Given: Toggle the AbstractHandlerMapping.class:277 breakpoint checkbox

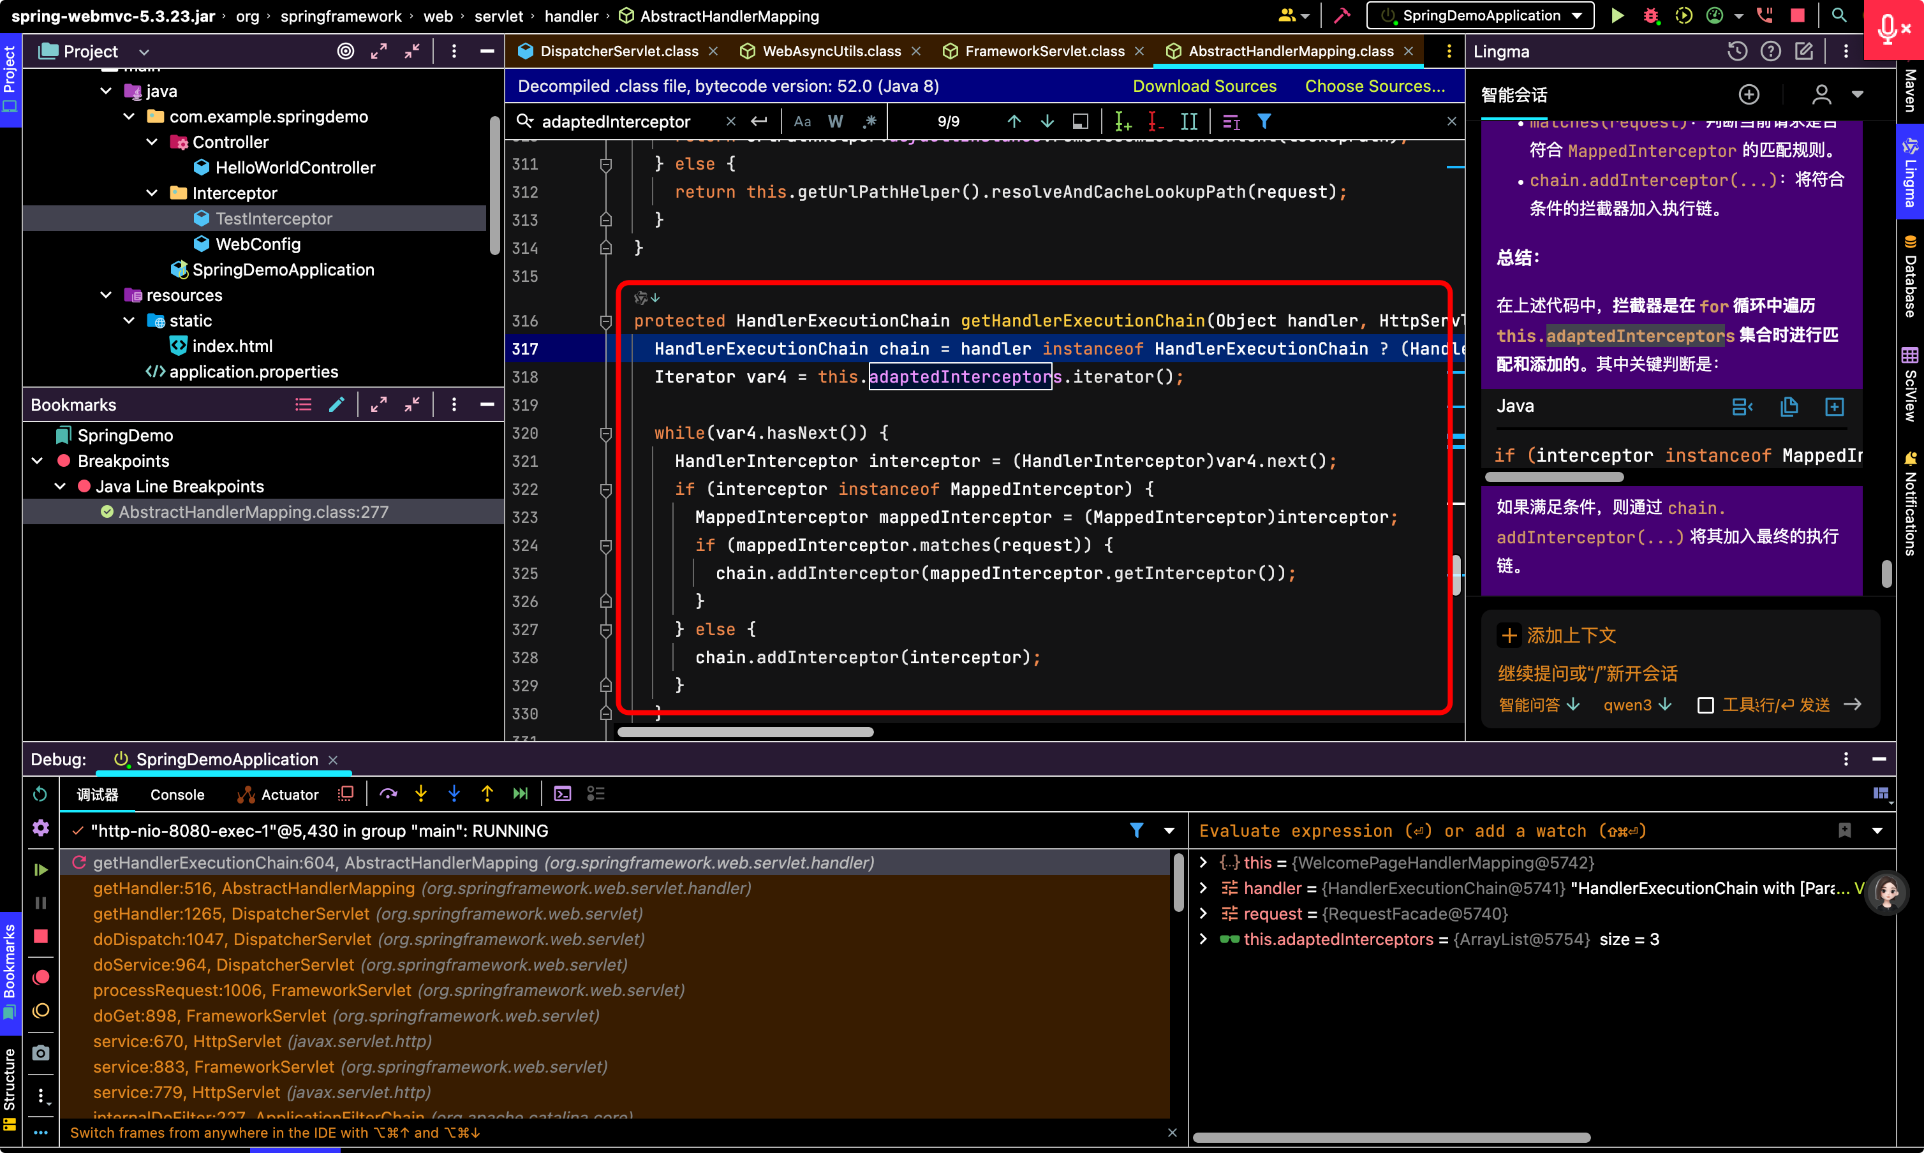Looking at the screenshot, I should 107,512.
